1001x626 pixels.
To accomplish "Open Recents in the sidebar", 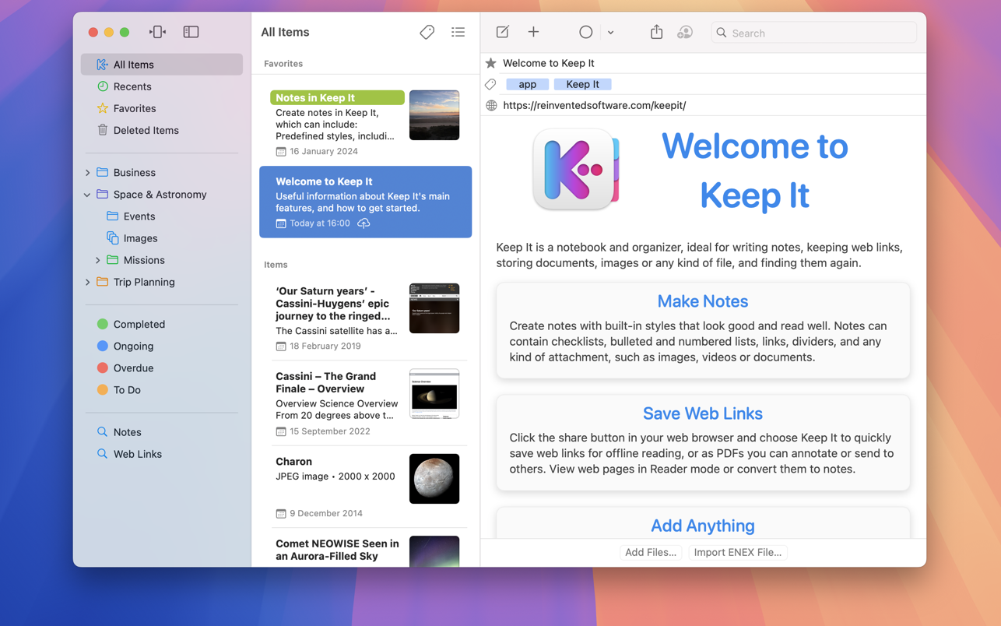I will pos(162,86).
